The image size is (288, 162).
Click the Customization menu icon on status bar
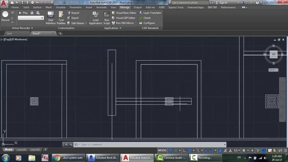286,150
